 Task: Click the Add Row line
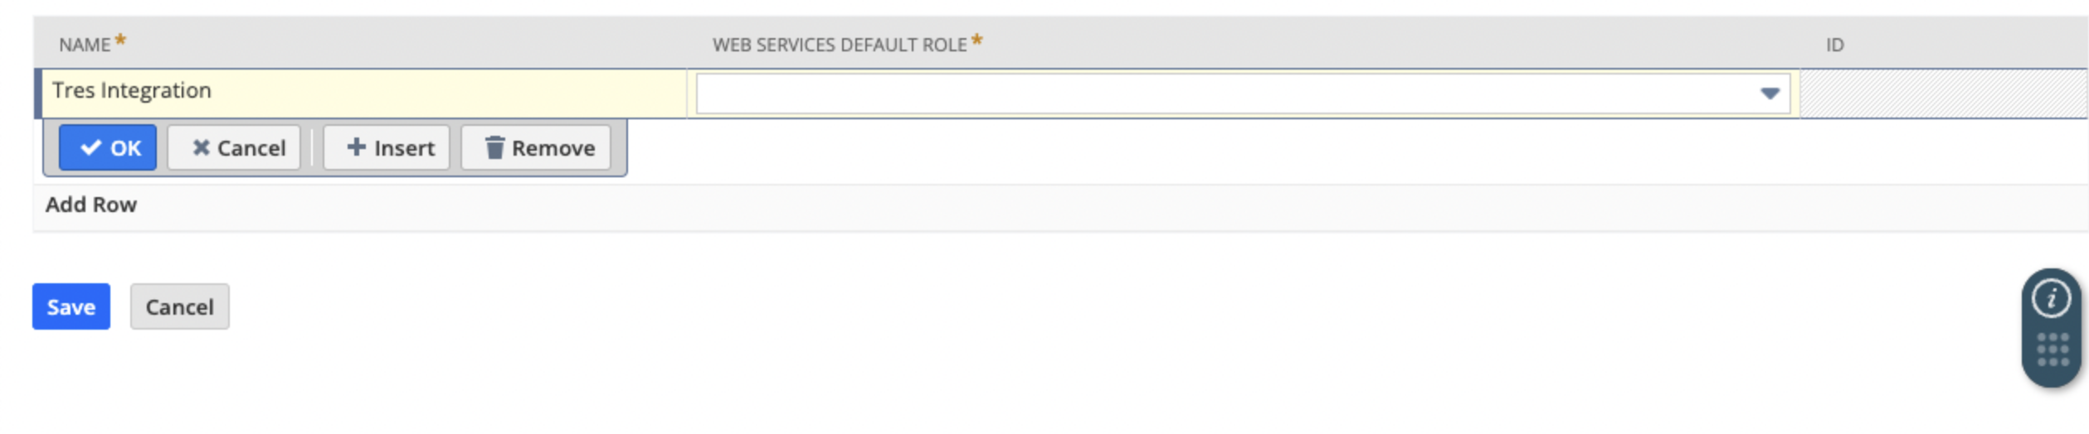tap(91, 205)
